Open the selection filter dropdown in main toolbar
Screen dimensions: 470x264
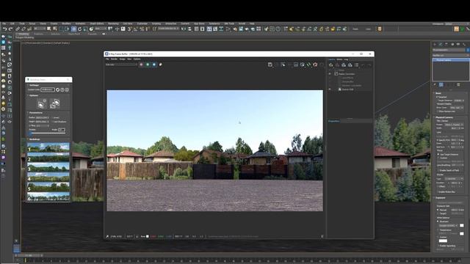pos(40,29)
